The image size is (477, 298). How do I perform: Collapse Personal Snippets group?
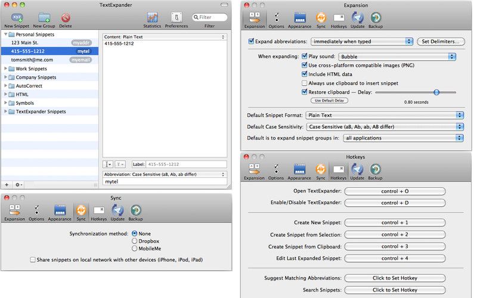[x=5, y=35]
